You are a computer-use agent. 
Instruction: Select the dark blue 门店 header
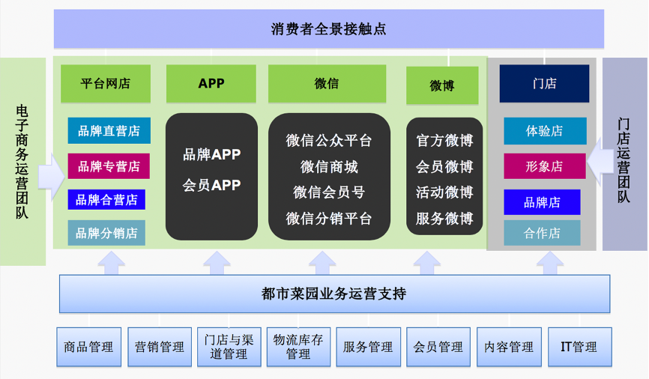(544, 83)
